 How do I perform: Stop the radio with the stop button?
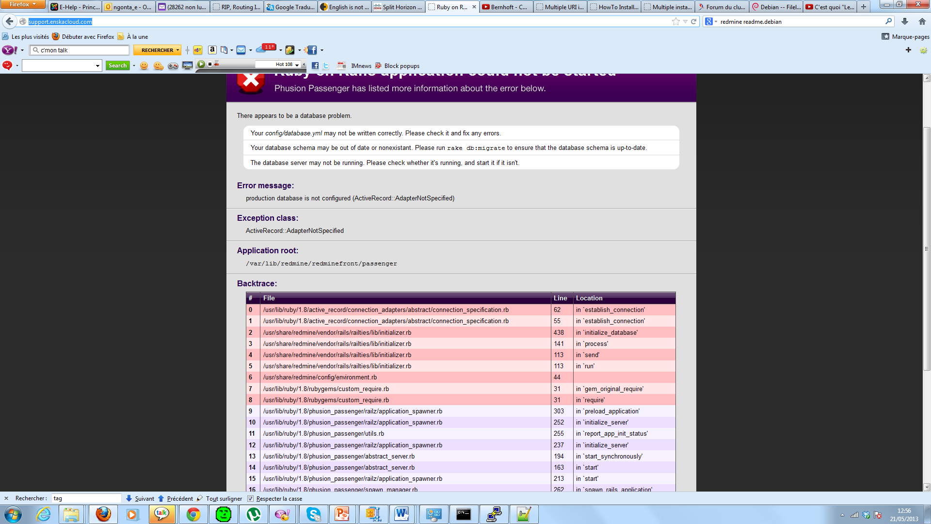coord(210,64)
